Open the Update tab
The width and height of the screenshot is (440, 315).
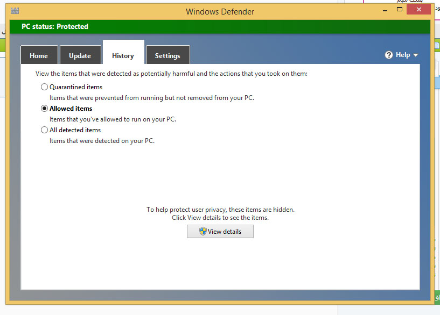click(80, 55)
